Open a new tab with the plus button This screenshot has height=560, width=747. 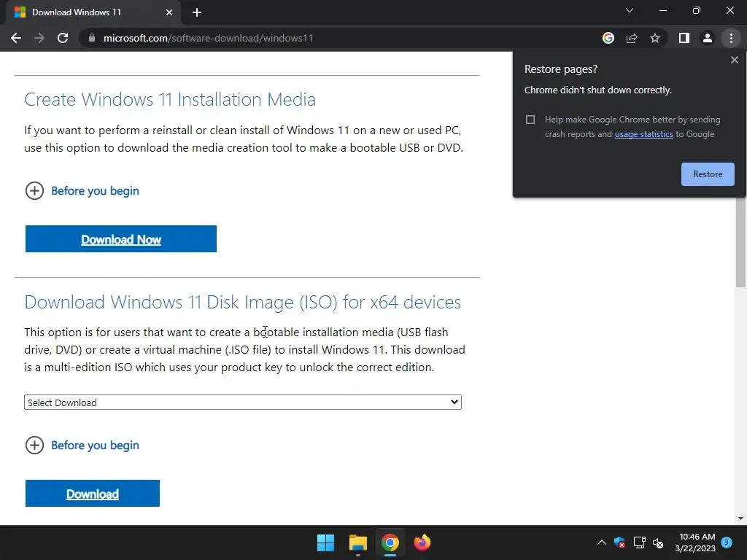[197, 12]
